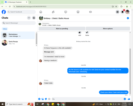Bookmark this page with star icon
This screenshot has width=133, height=106.
tap(116, 6)
